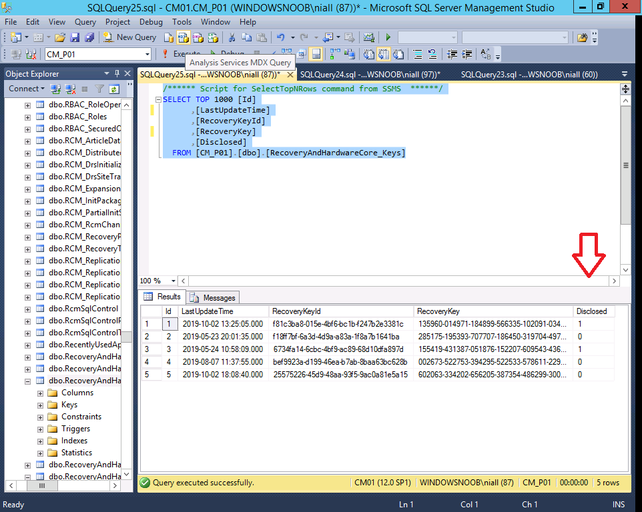The image size is (642, 512).
Task: Click the Object Explorer Filter funnel icon
Action: pos(99,89)
